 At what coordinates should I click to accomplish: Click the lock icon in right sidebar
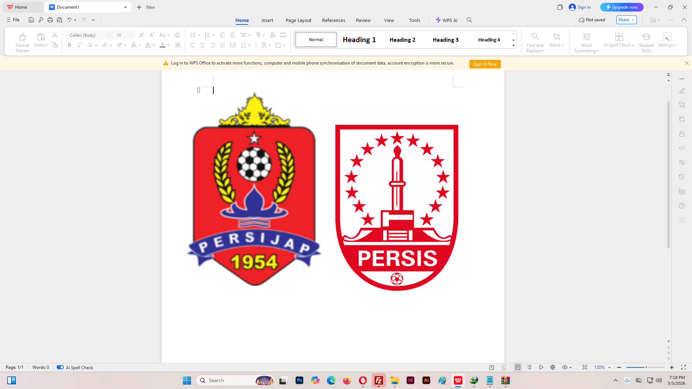682,134
